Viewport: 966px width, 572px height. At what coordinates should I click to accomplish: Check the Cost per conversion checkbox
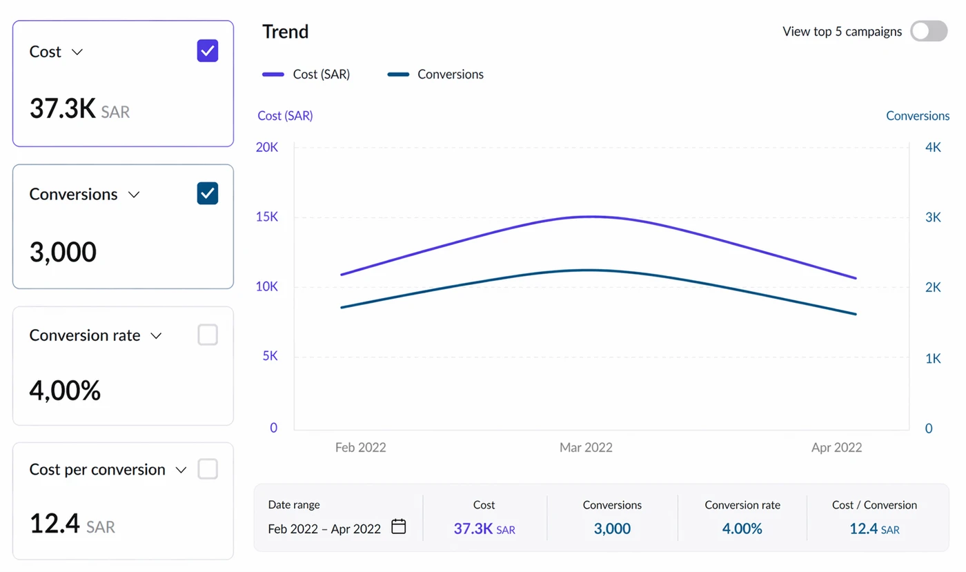pos(208,469)
